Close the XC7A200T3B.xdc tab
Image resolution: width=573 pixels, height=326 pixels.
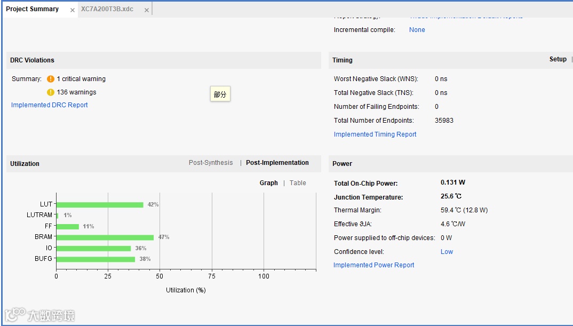(147, 10)
